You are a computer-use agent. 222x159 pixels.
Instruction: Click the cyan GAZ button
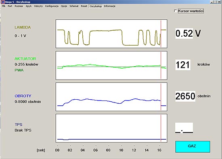(193, 146)
